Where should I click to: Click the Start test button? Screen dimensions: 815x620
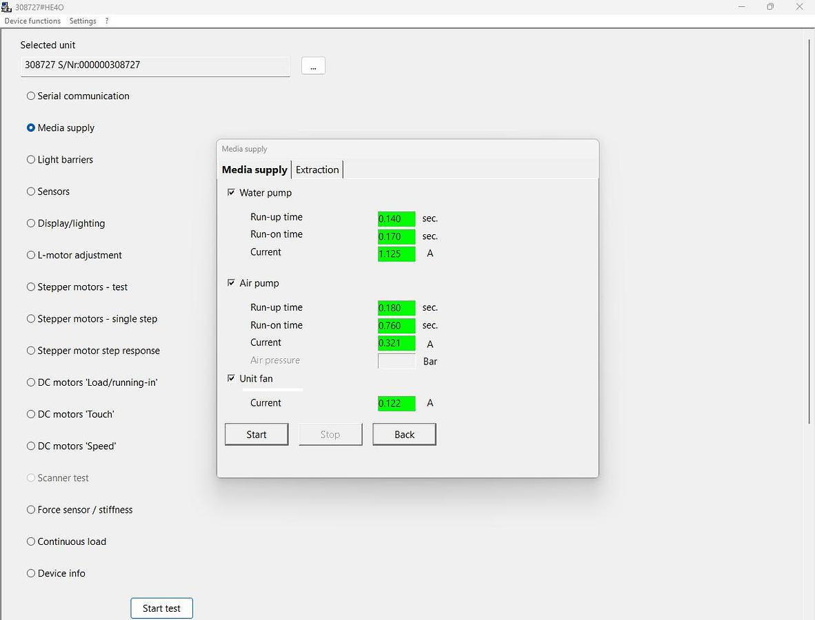click(x=161, y=608)
